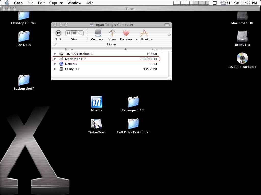
Task: Click the weather temperature menu bar item
Action: click(x=226, y=3)
